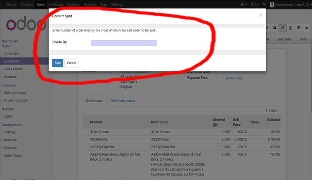Open the Settings top menu
Image resolution: width=312 pixels, height=180 pixels.
(x=117, y=5)
